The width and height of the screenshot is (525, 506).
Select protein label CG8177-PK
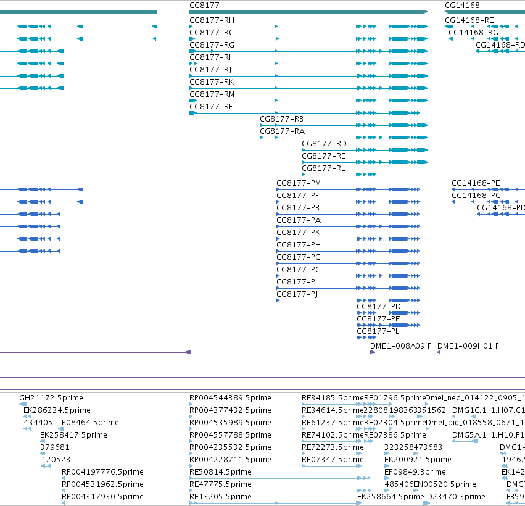click(299, 233)
